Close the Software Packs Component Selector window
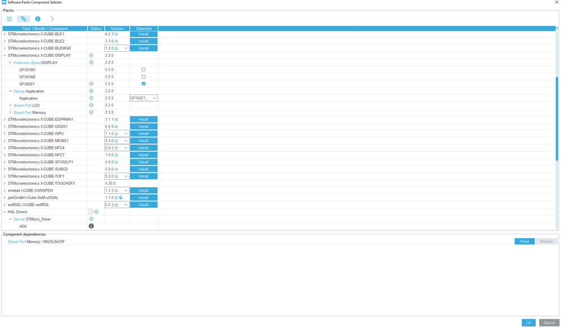Image resolution: width=561 pixels, height=327 pixels. (x=557, y=2)
